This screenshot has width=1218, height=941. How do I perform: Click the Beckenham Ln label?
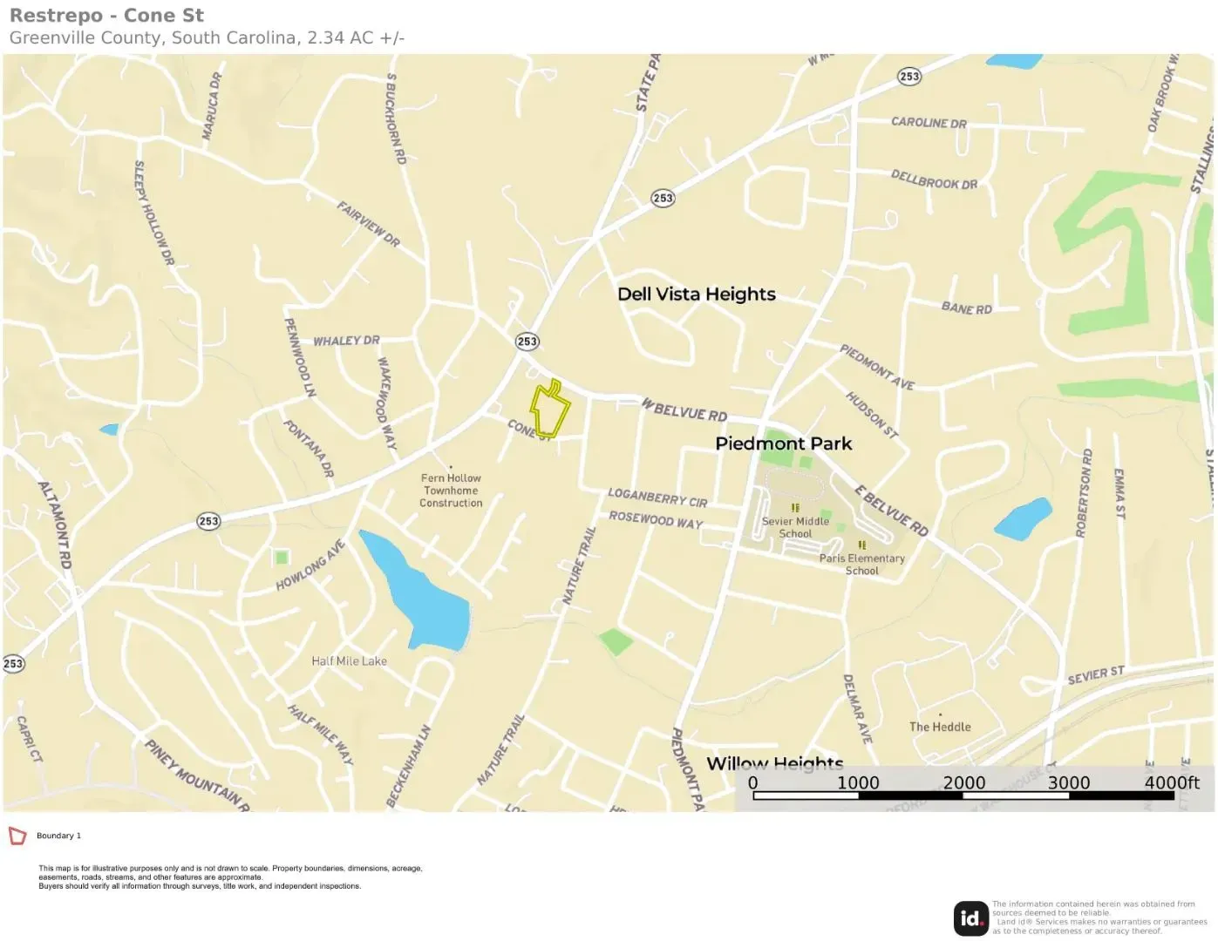[x=409, y=766]
